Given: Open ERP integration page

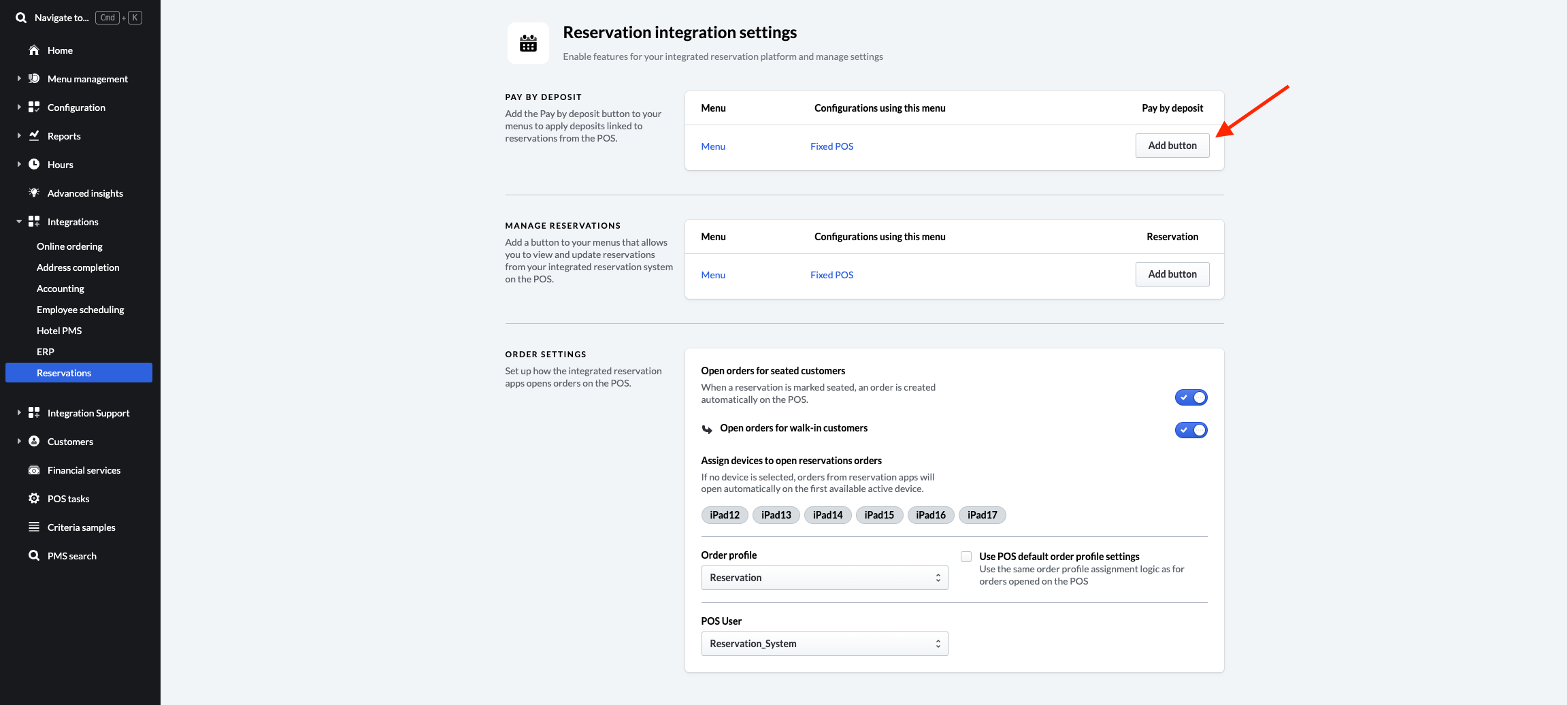Looking at the screenshot, I should (46, 352).
